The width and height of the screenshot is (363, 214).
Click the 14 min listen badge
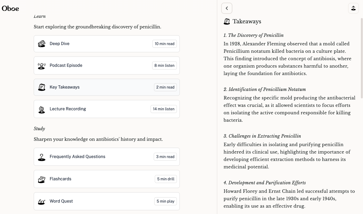point(164,109)
